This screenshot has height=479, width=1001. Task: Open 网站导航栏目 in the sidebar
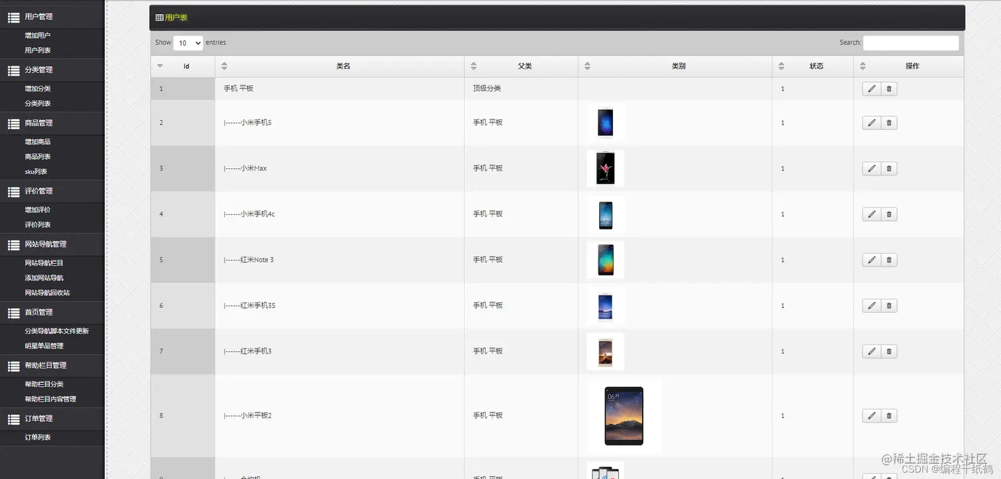pos(44,263)
